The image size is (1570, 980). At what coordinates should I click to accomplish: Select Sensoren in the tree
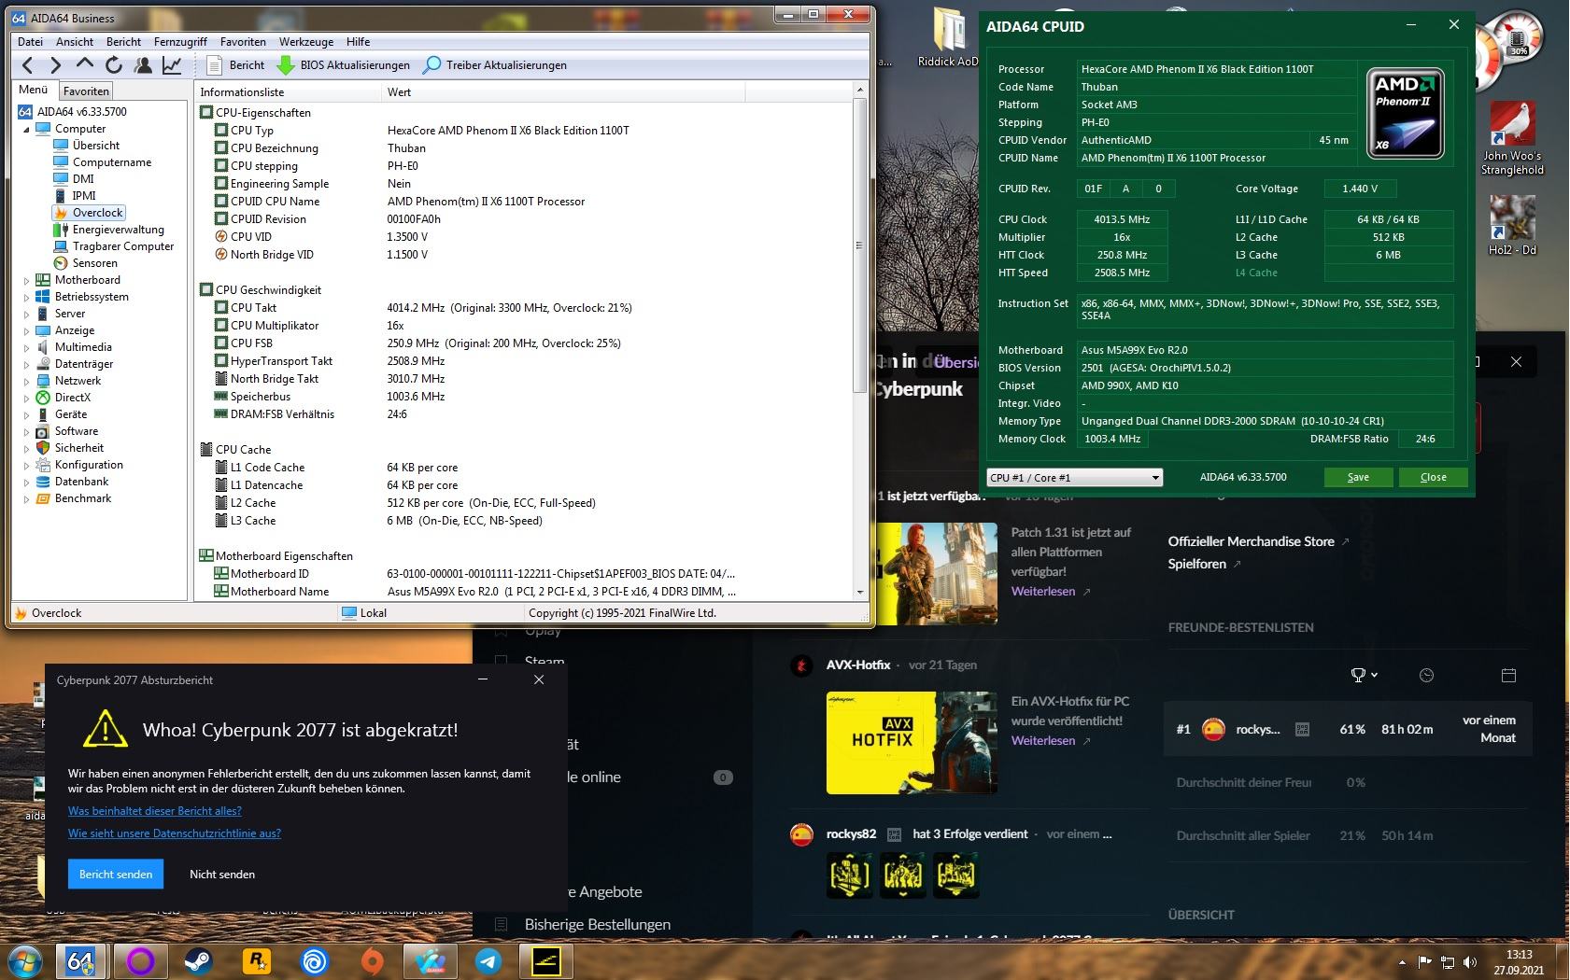coord(94,263)
